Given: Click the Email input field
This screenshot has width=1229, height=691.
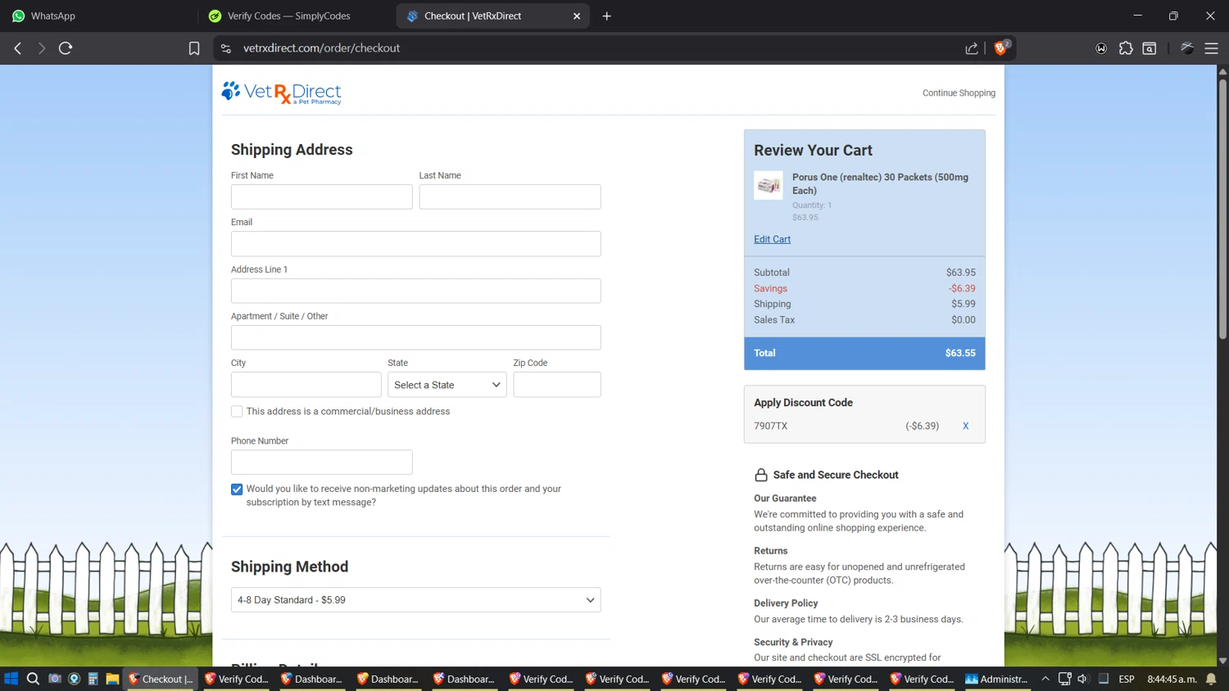Looking at the screenshot, I should pos(416,244).
